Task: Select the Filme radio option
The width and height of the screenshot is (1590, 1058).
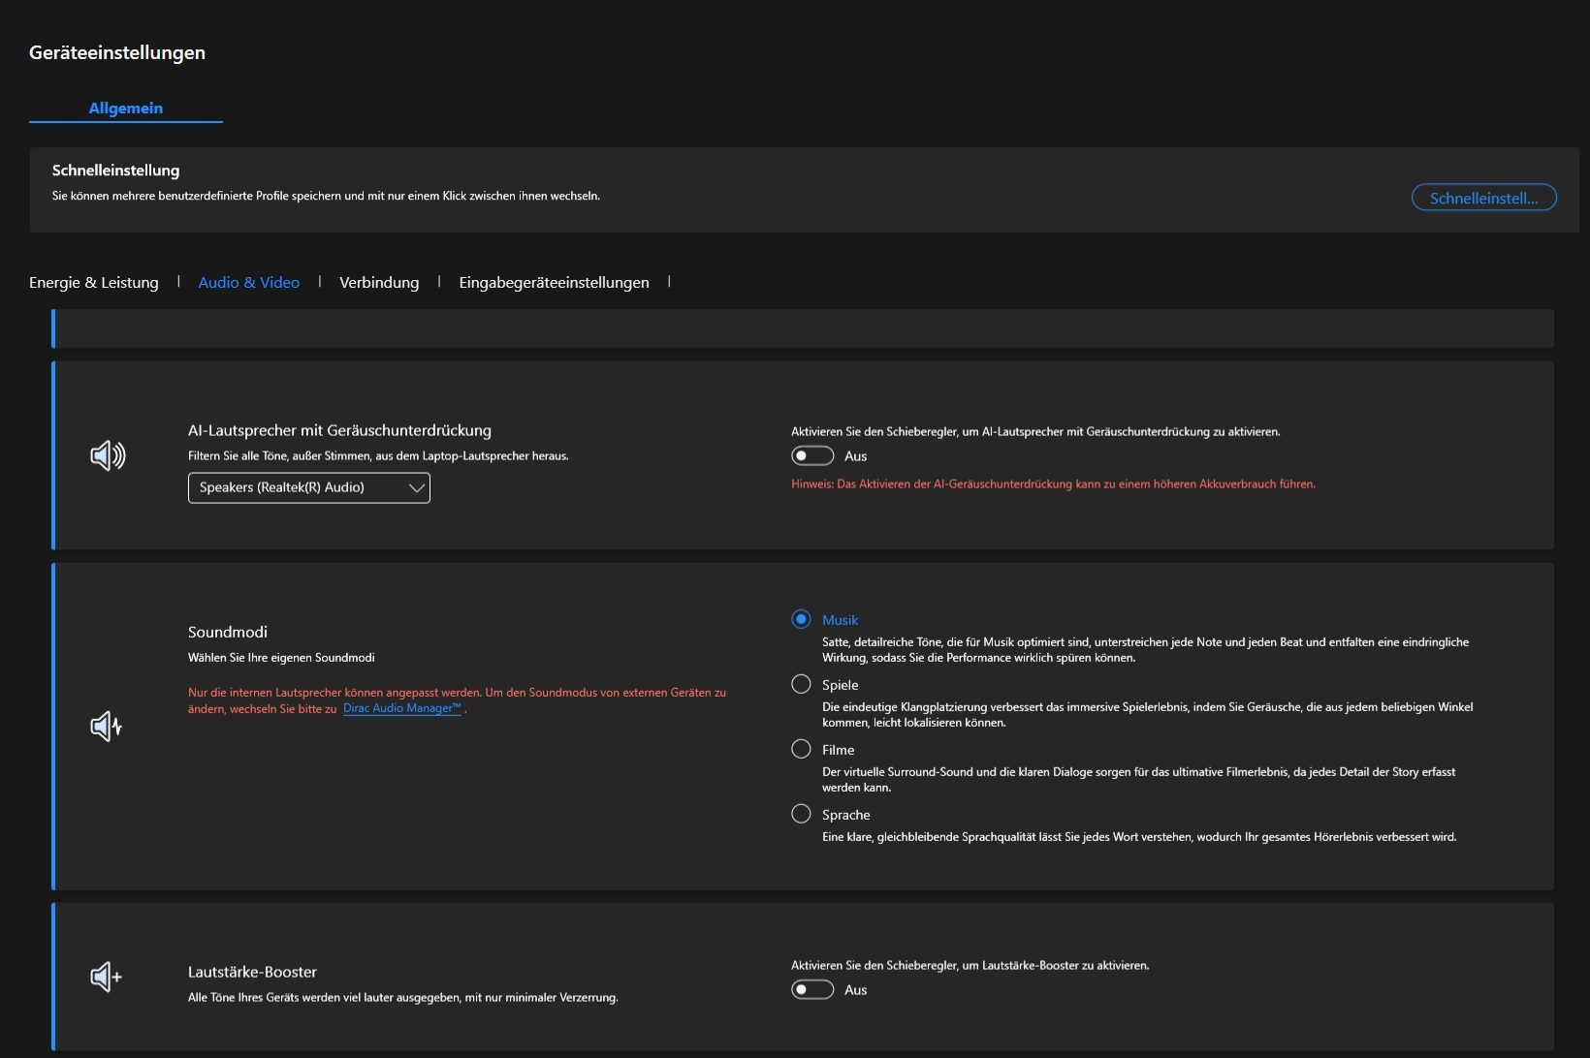Action: (x=802, y=749)
